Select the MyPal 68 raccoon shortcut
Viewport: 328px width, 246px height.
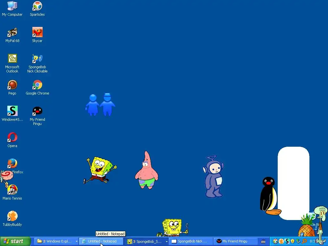point(12,35)
